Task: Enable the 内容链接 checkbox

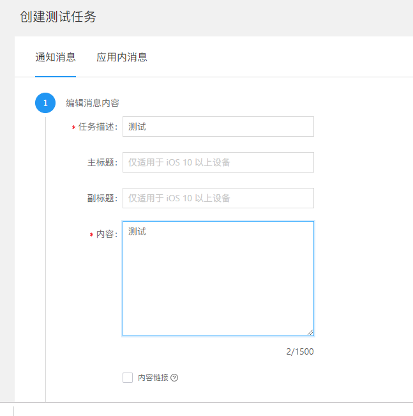Action: (x=128, y=378)
